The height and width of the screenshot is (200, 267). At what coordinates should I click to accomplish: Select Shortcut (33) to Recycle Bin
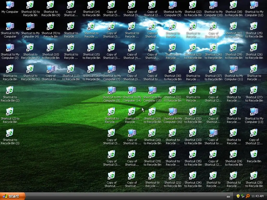193,137
